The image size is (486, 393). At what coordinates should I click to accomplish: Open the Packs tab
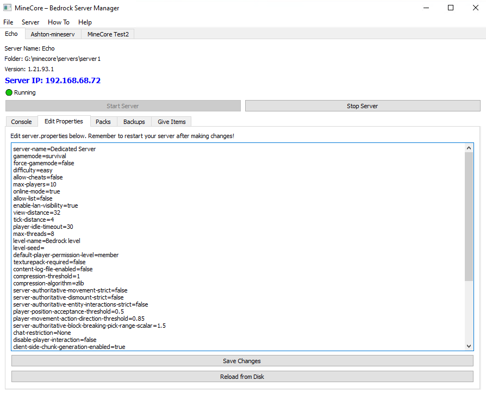click(x=103, y=122)
